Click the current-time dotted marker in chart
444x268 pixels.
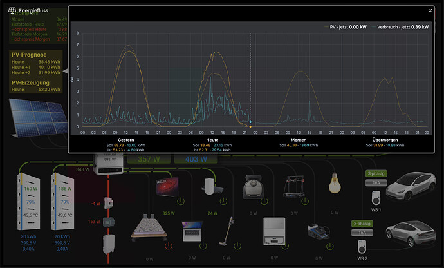click(x=250, y=79)
